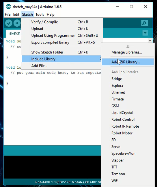Include the SD library
157x187 pixels.
point(128,140)
